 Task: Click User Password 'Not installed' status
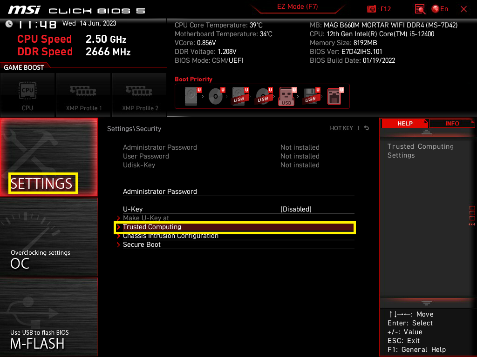300,156
